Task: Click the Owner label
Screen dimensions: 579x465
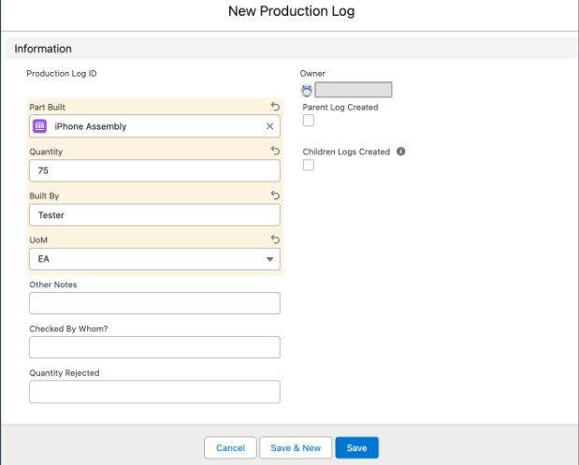Action: [x=312, y=74]
